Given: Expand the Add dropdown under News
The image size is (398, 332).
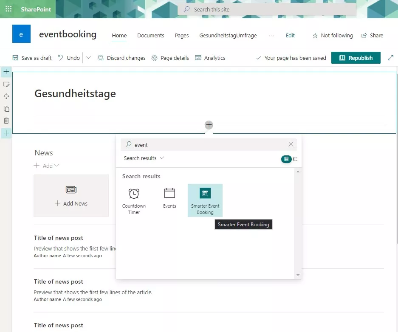Looking at the screenshot, I should click(x=47, y=166).
